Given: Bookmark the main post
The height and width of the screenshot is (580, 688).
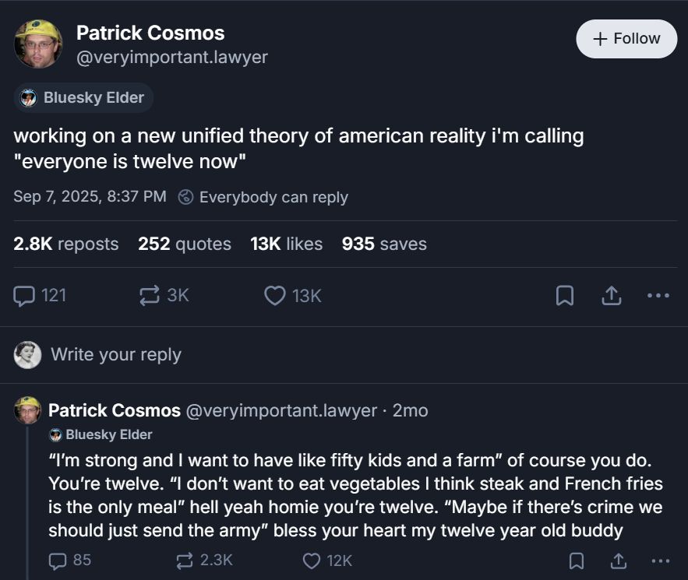Looking at the screenshot, I should tap(565, 295).
